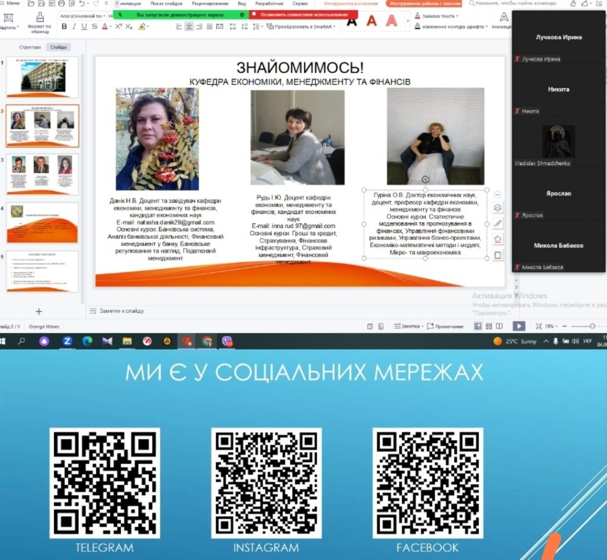Screen dimensions: 607x560
Task: Click the shape fill bucket icon
Action: click(x=498, y=239)
